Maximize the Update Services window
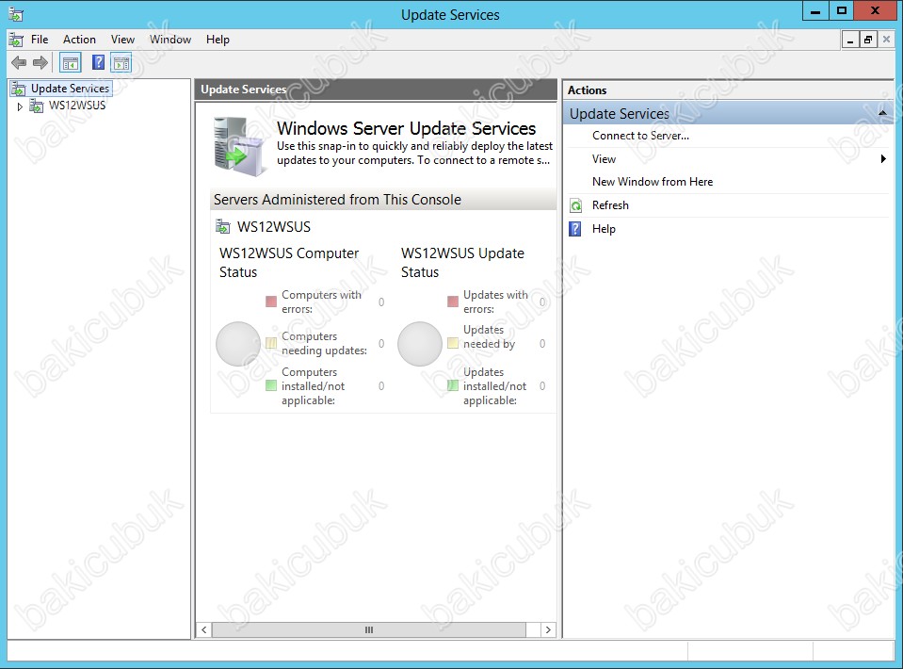The image size is (903, 669). [x=842, y=11]
